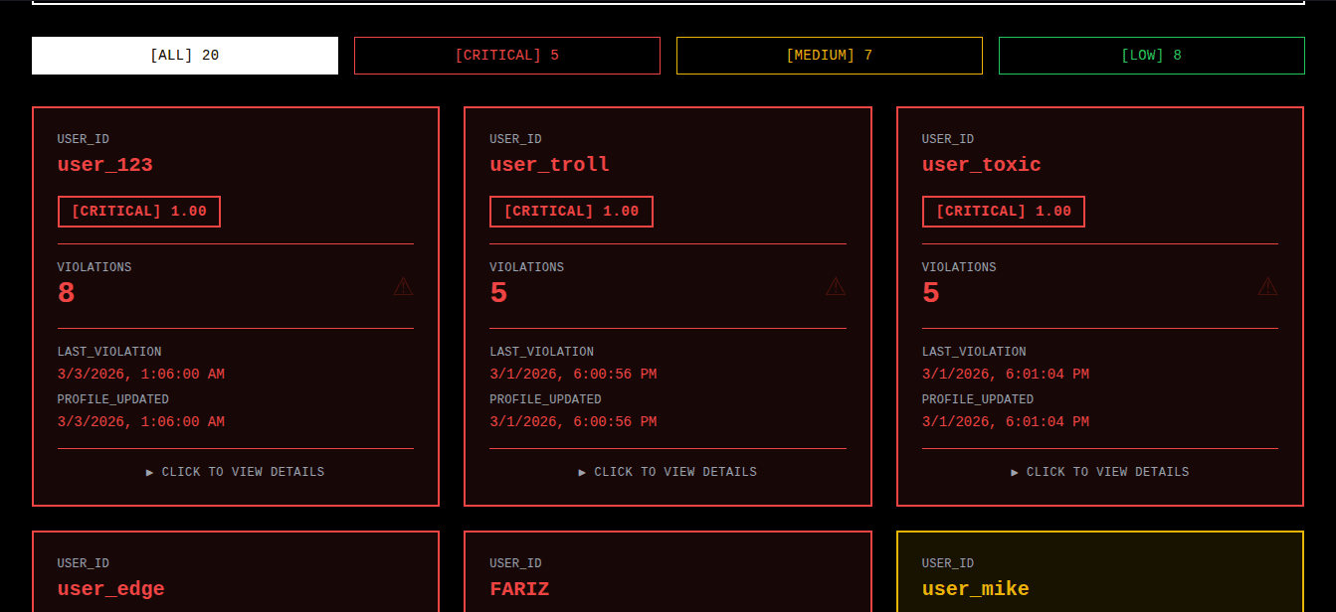The width and height of the screenshot is (1336, 612).
Task: Select the CRITICAL 1.00 severity badge on user_toxic
Action: click(x=1003, y=211)
